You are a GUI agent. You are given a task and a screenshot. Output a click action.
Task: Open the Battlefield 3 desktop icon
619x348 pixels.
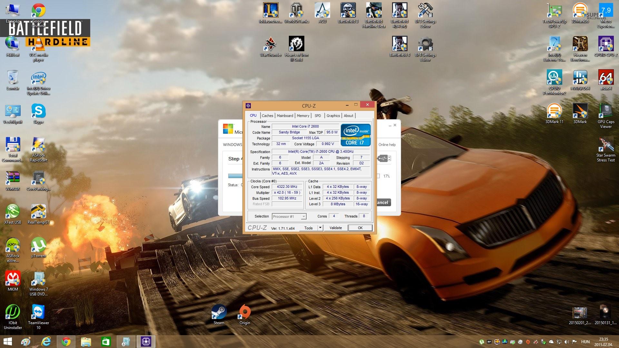[348, 13]
